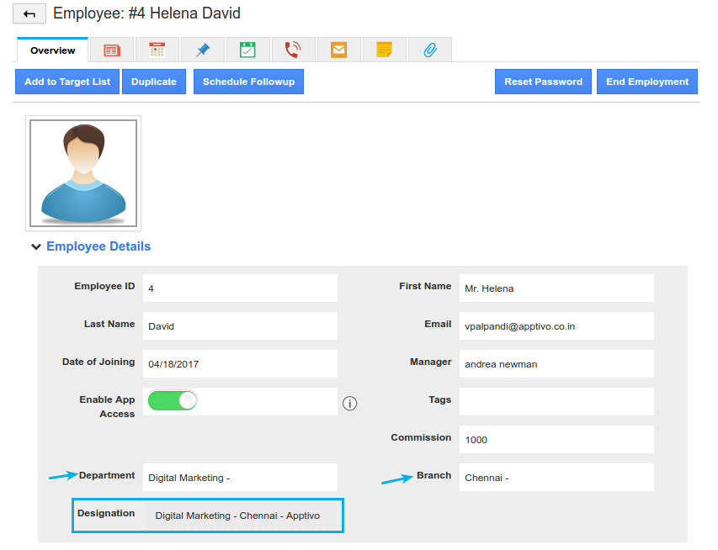
Task: Disable the Enable App Access toggle
Action: (x=172, y=401)
